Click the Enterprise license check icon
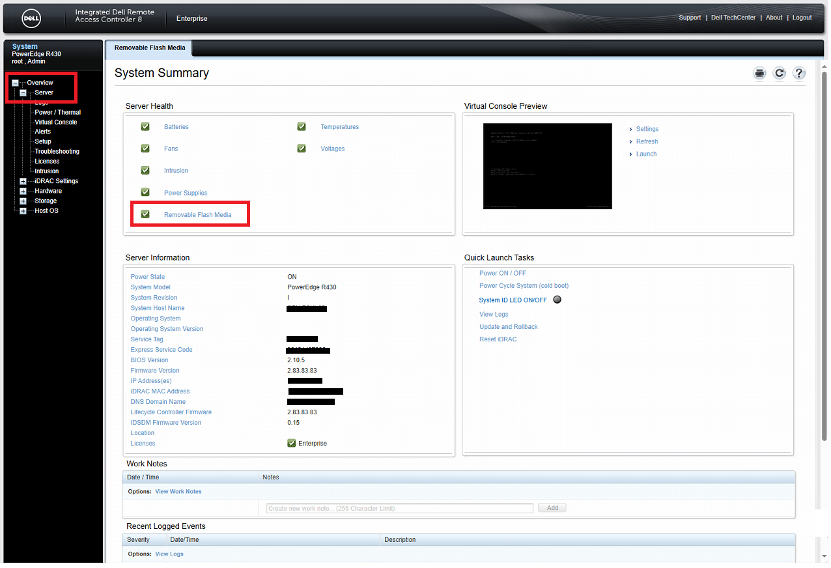831x568 pixels. pyautogui.click(x=292, y=443)
